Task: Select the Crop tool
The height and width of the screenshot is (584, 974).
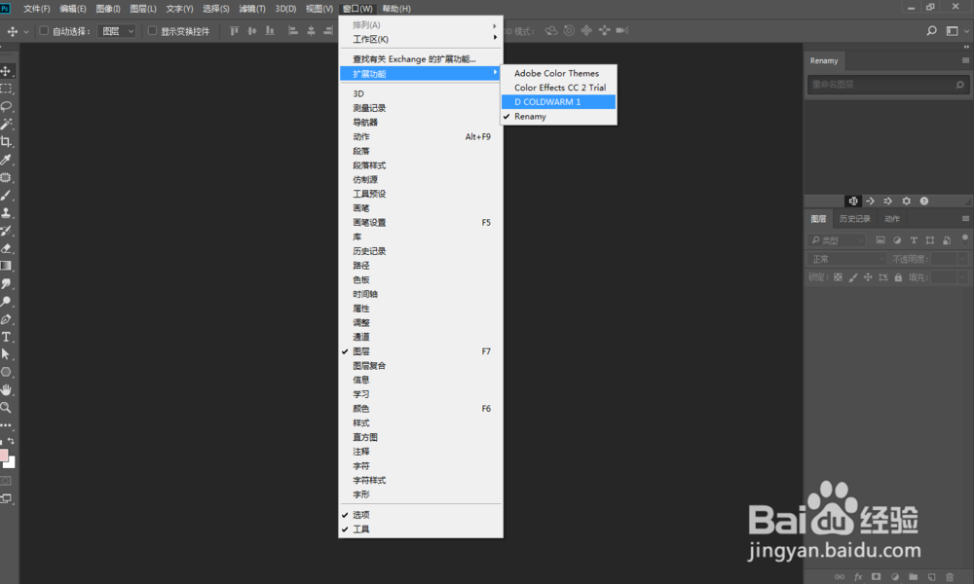Action: pyautogui.click(x=6, y=141)
